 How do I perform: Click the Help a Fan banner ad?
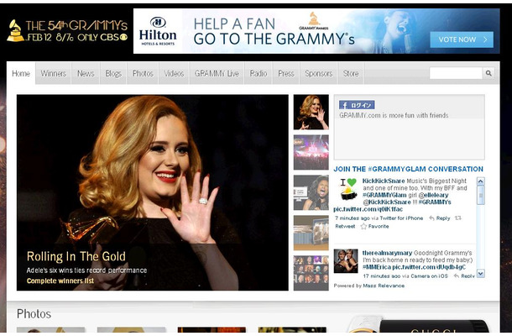[x=316, y=31]
